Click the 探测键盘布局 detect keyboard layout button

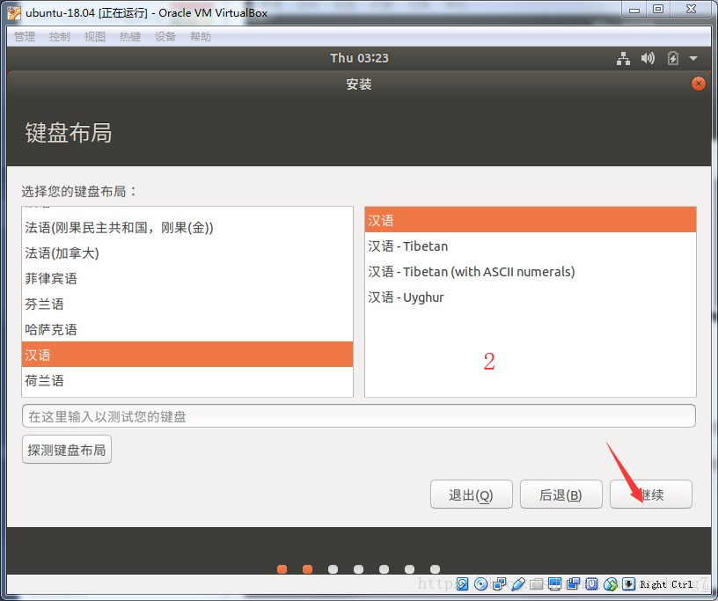pyautogui.click(x=67, y=450)
